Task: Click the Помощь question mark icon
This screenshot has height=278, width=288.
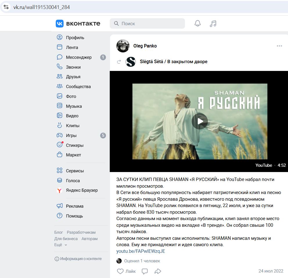Action: pos(60,216)
